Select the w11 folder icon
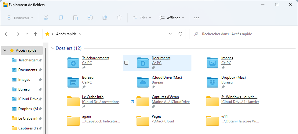The width and height of the screenshot is (298, 134). tap(213, 121)
